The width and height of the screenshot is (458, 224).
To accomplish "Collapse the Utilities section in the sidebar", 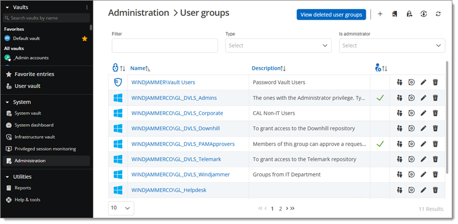I will pos(7,177).
